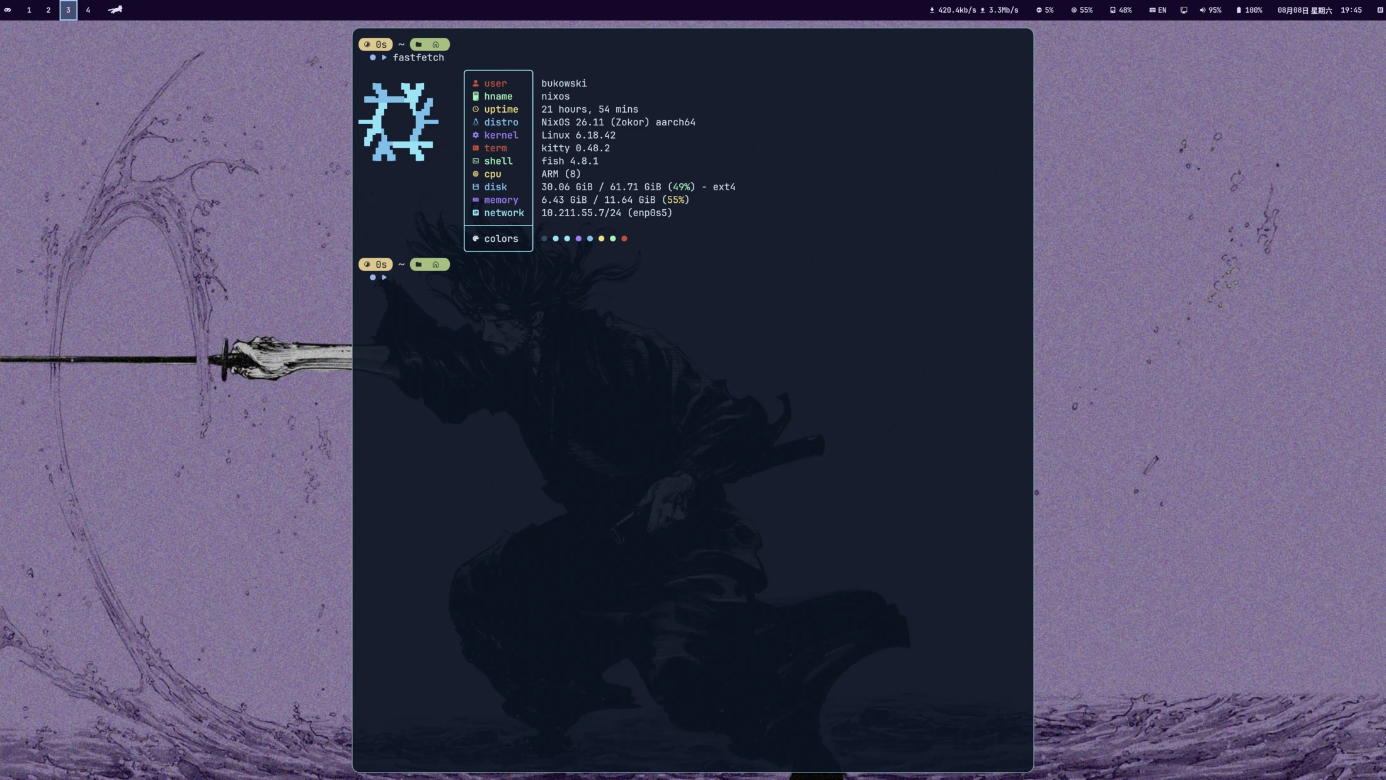The height and width of the screenshot is (780, 1386).
Task: Click the second prompt's 0s duration badge
Action: [375, 264]
